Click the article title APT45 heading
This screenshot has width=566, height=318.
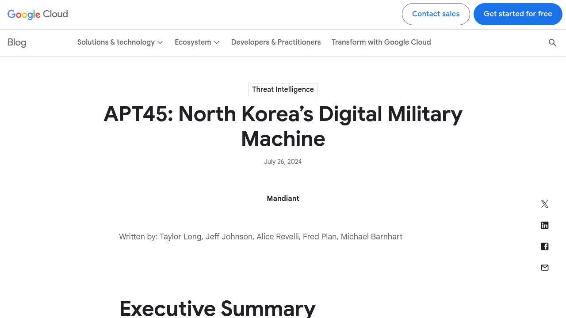pos(283,126)
